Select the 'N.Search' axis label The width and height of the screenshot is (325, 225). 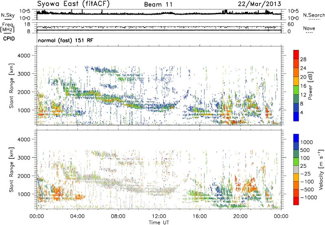click(x=314, y=15)
